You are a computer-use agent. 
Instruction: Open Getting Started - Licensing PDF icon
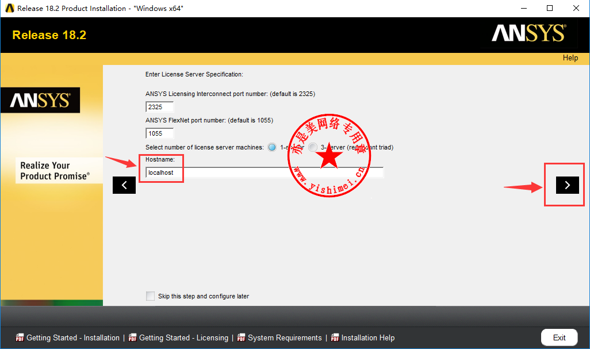click(132, 338)
